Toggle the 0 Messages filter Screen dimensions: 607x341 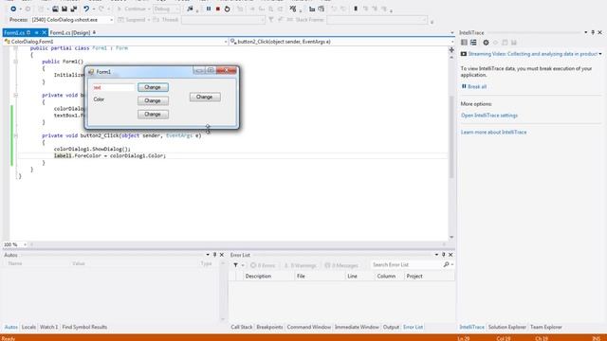tap(341, 265)
